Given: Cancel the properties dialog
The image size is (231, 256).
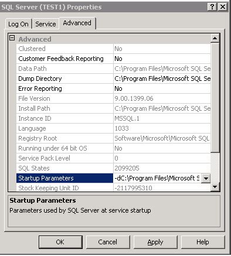Looking at the screenshot, I should tap(108, 242).
